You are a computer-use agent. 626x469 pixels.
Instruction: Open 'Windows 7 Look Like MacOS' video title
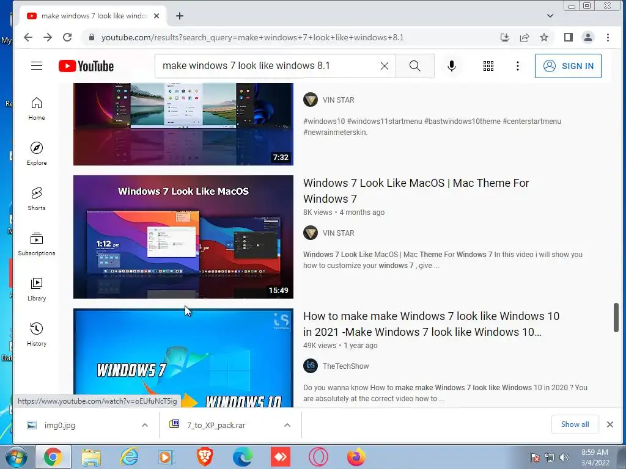[416, 191]
